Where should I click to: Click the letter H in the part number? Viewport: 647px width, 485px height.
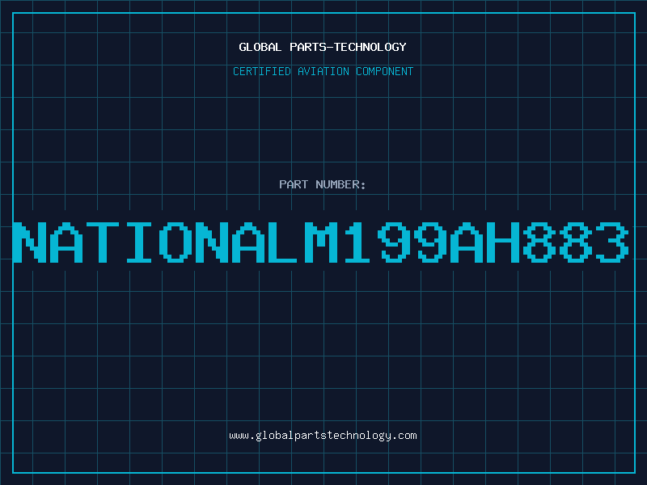click(x=504, y=242)
